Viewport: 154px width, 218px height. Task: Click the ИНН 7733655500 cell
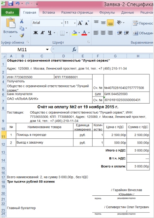30,77
